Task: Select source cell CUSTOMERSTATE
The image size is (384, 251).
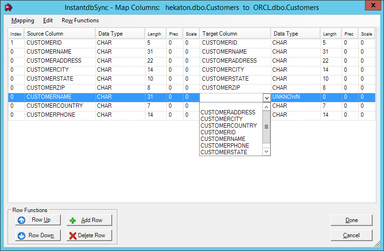Action: tap(60, 79)
